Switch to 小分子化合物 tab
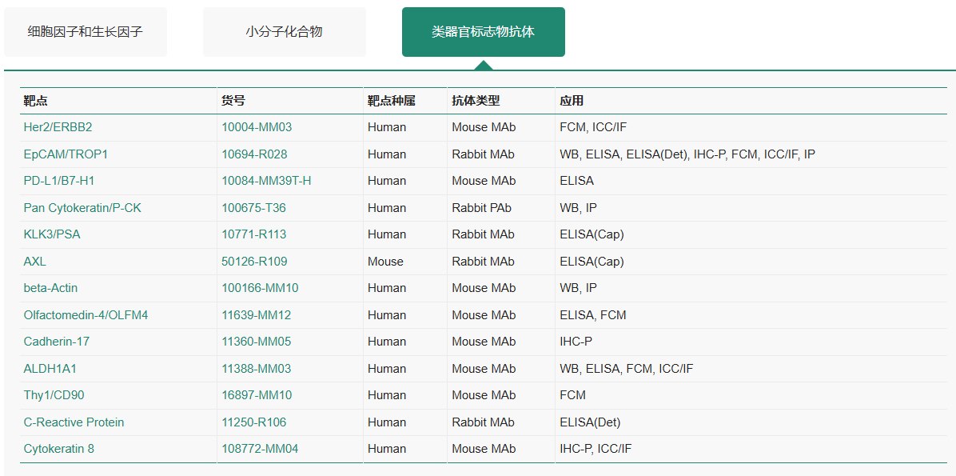This screenshot has height=476, width=956. pyautogui.click(x=284, y=32)
